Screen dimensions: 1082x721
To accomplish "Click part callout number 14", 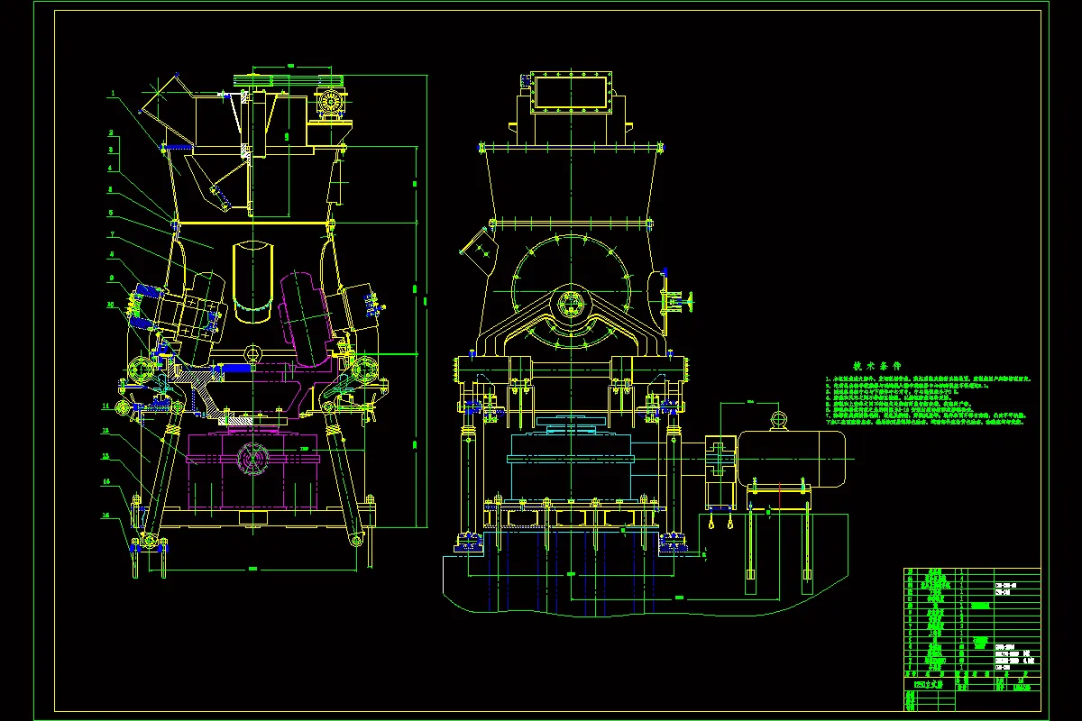I will (105, 482).
